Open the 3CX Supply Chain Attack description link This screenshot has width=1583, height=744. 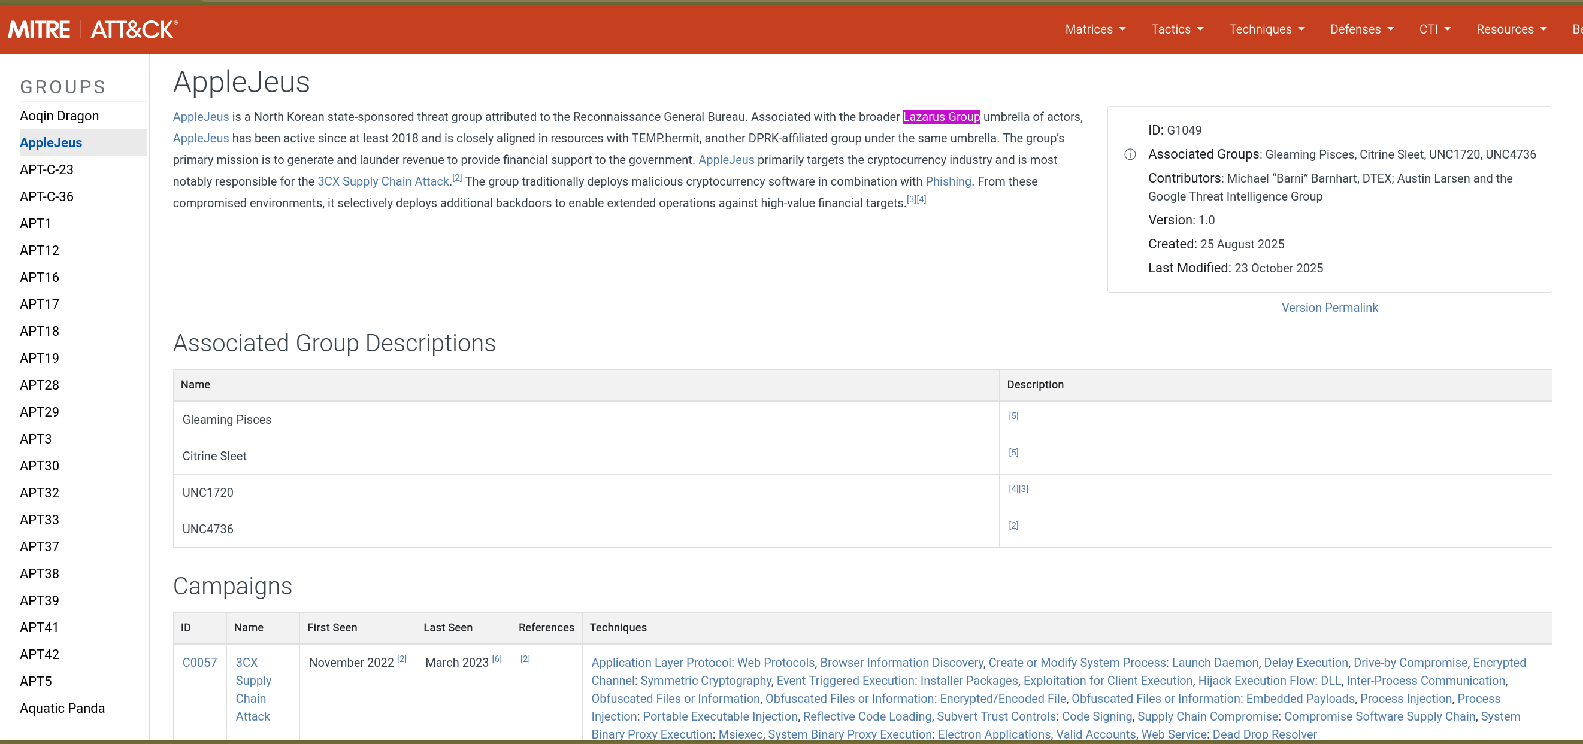pyautogui.click(x=383, y=181)
